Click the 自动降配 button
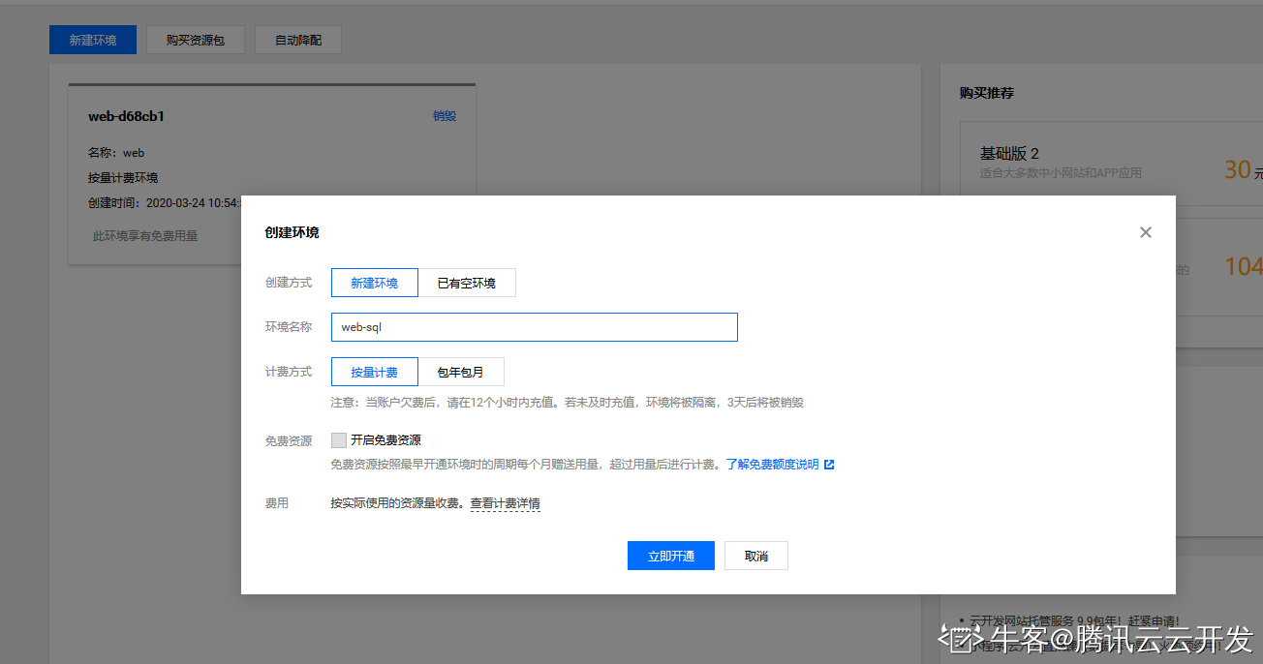The height and width of the screenshot is (664, 1263). (298, 40)
